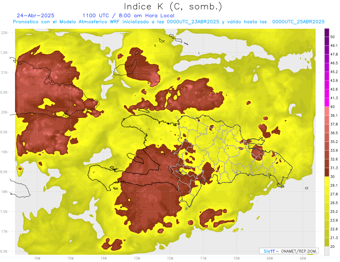
Task: Click the colorbar value '27.8'
Action: pos(334,194)
